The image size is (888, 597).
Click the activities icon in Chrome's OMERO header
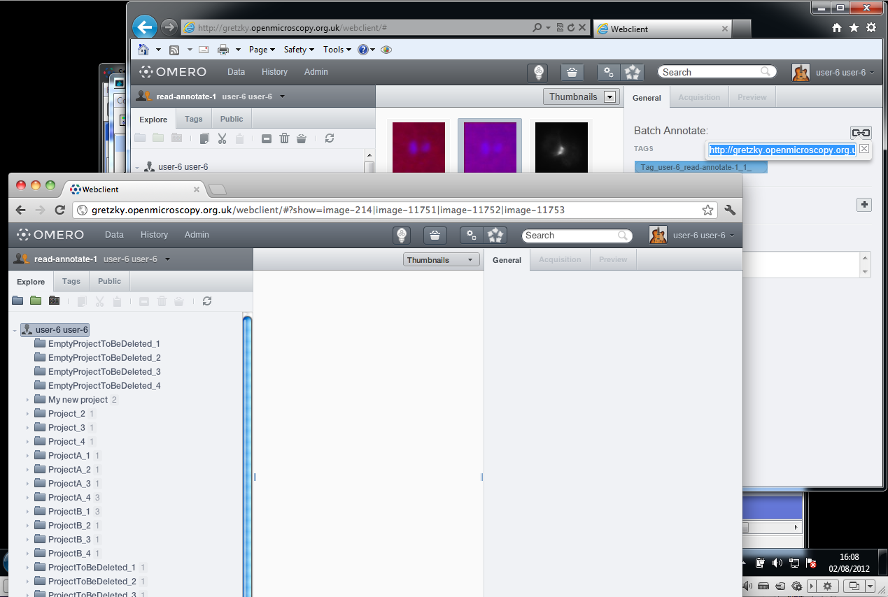pos(495,236)
